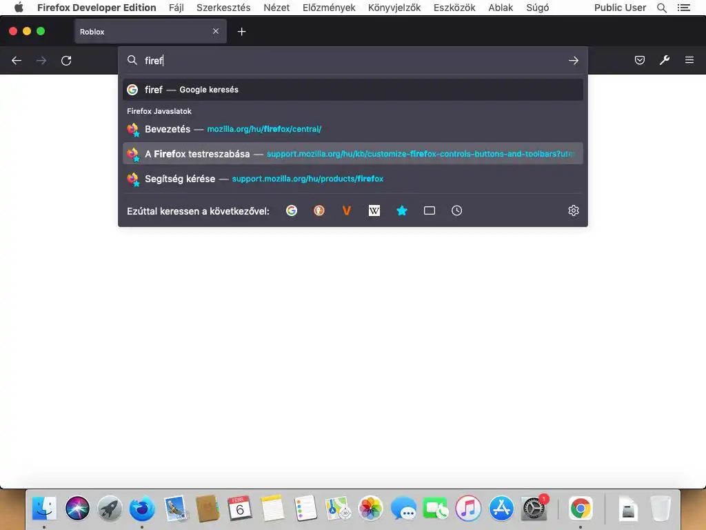Viewport: 706px width, 530px height.
Task: Open the Súgó menu
Action: 538,8
